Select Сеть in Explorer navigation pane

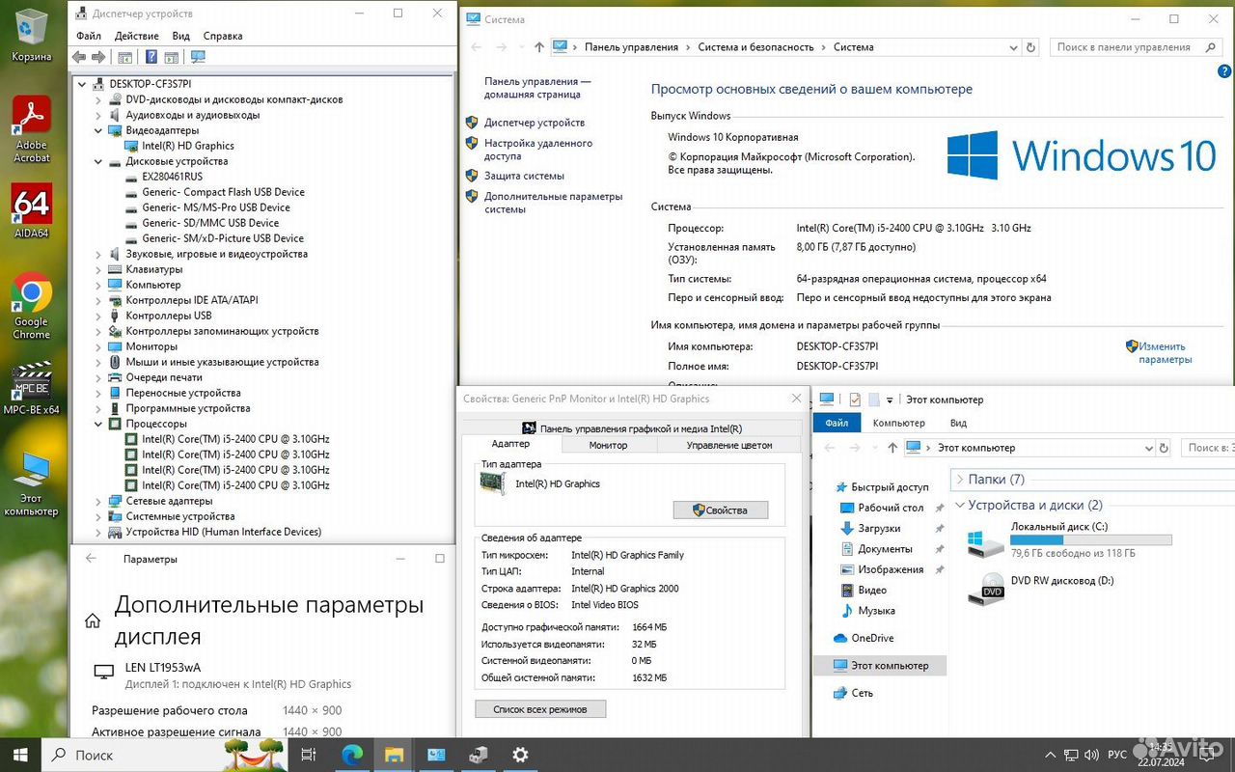click(862, 693)
